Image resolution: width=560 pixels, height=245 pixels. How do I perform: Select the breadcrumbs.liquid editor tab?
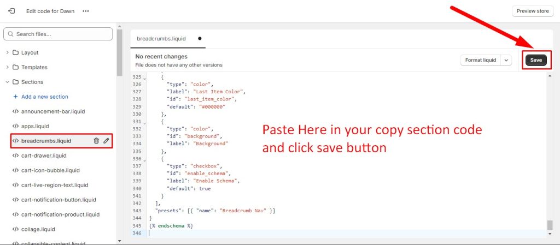[x=161, y=39]
